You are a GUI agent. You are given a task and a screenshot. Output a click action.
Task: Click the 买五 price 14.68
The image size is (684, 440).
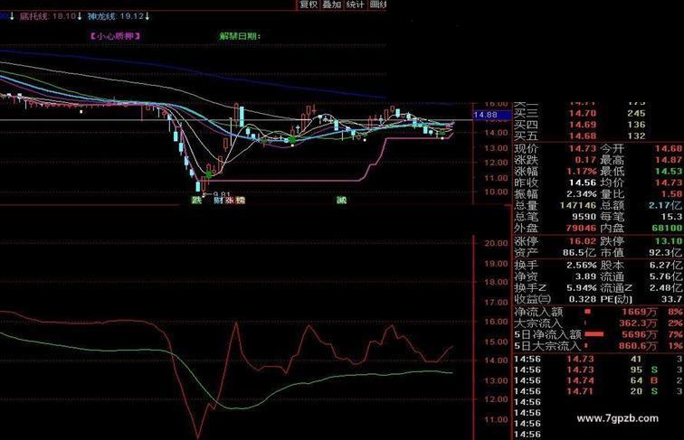[x=583, y=136]
